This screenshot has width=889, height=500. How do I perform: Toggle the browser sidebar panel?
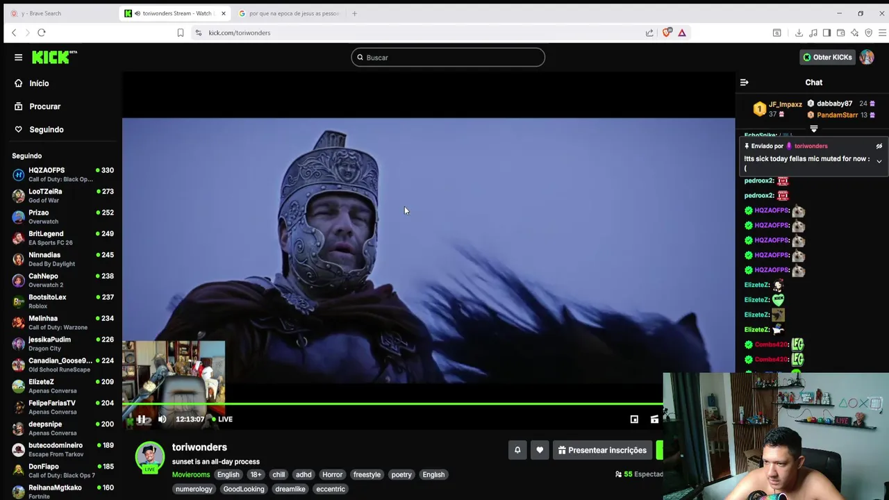[826, 33]
